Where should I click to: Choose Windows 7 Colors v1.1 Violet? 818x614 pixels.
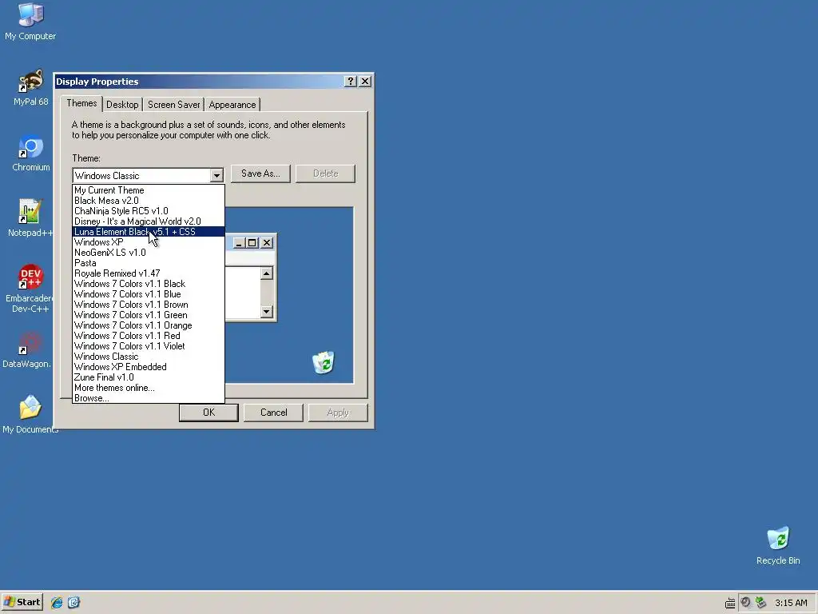click(148, 347)
